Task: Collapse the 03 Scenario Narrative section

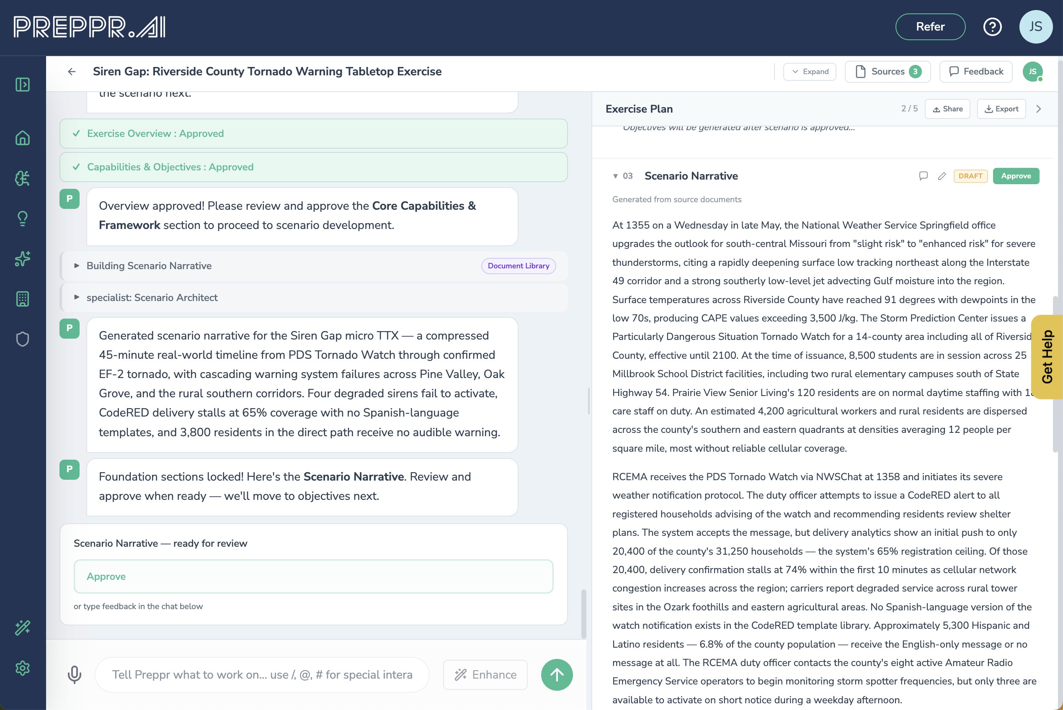Action: [615, 176]
